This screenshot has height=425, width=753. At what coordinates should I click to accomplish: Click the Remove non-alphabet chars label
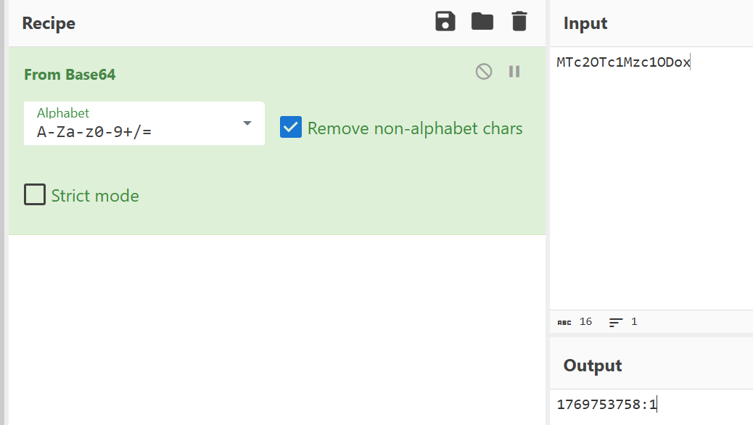[415, 128]
